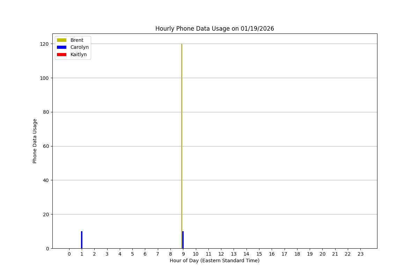419x279 pixels.
Task: Click hour 12 tick label on x-axis
Action: click(x=221, y=254)
